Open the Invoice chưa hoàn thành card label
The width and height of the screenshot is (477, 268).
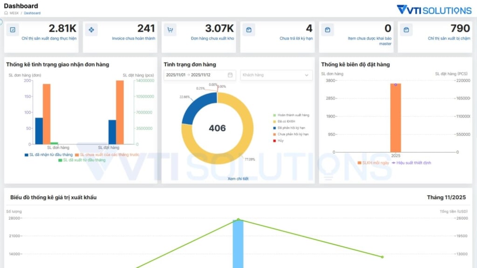(134, 38)
